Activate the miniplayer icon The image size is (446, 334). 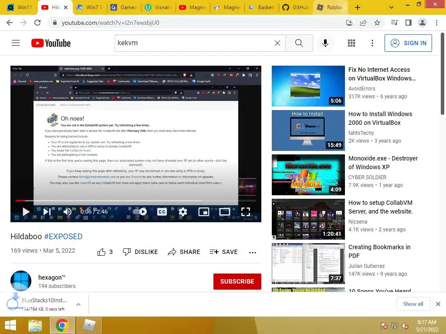[204, 212]
